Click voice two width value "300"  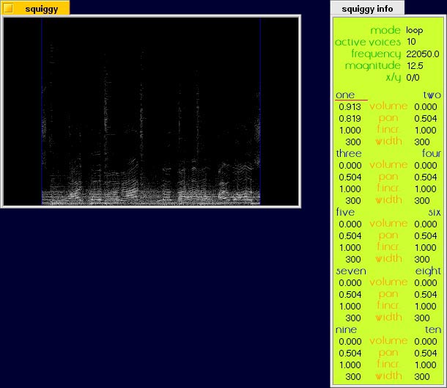(422, 142)
